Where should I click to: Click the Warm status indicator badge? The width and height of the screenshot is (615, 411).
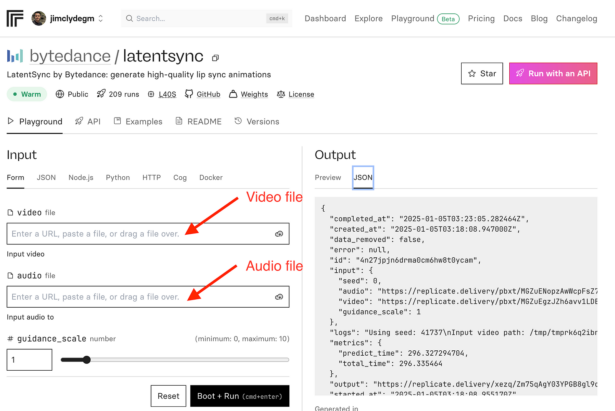pyautogui.click(x=27, y=94)
